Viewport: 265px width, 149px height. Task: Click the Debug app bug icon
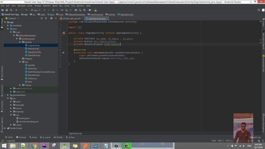(53, 10)
